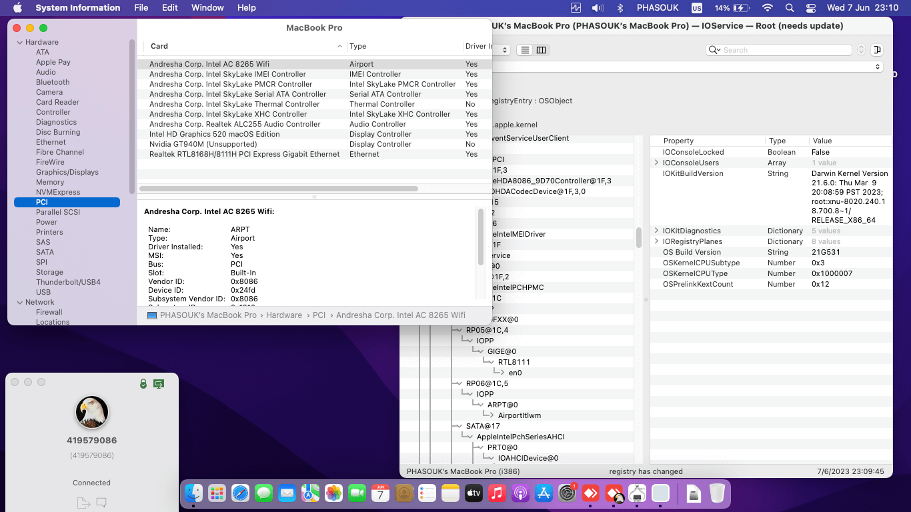This screenshot has width=911, height=512.
Task: Open the Podcasts app from the Dock
Action: pyautogui.click(x=520, y=495)
